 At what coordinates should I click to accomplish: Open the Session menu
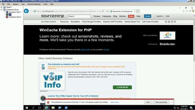pos(16,4)
